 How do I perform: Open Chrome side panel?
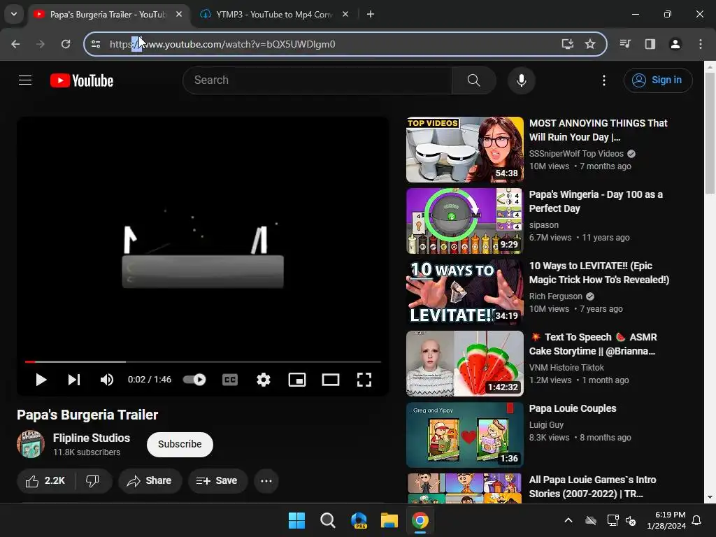coord(650,44)
